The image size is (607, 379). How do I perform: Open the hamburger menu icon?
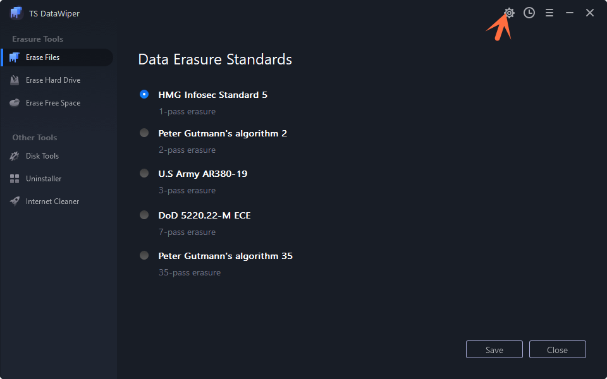(549, 13)
